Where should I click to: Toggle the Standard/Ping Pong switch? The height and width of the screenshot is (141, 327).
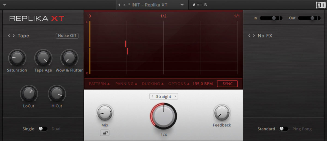tap(284, 129)
